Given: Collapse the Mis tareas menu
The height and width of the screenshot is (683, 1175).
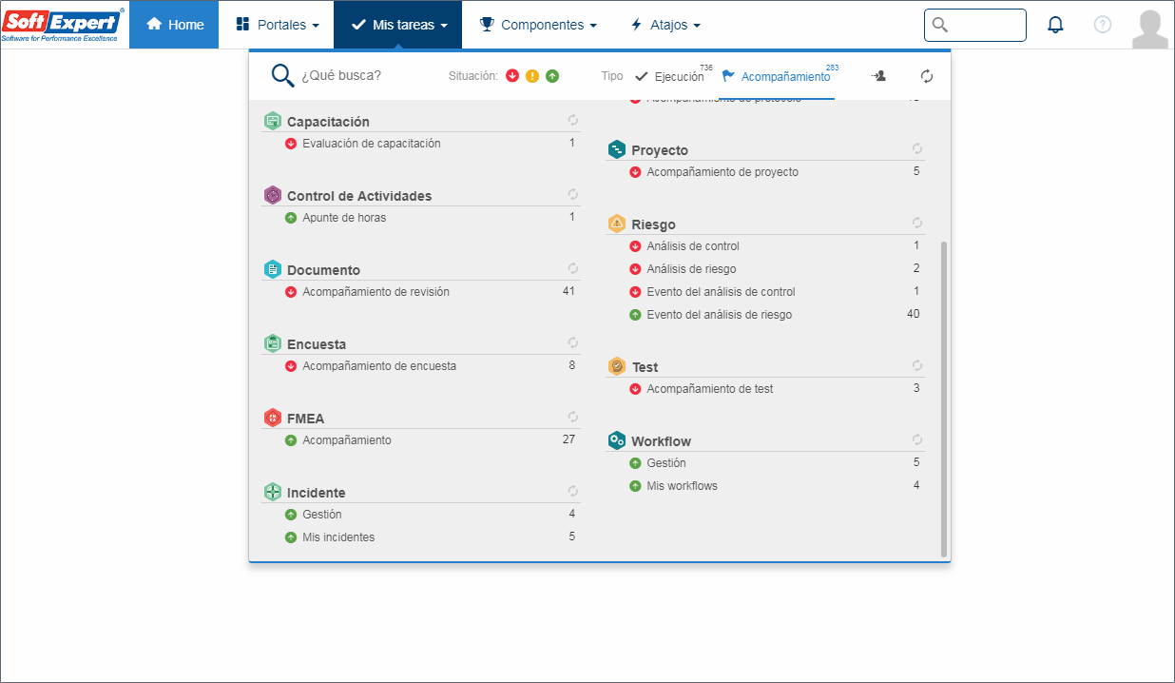Looking at the screenshot, I should (x=398, y=25).
